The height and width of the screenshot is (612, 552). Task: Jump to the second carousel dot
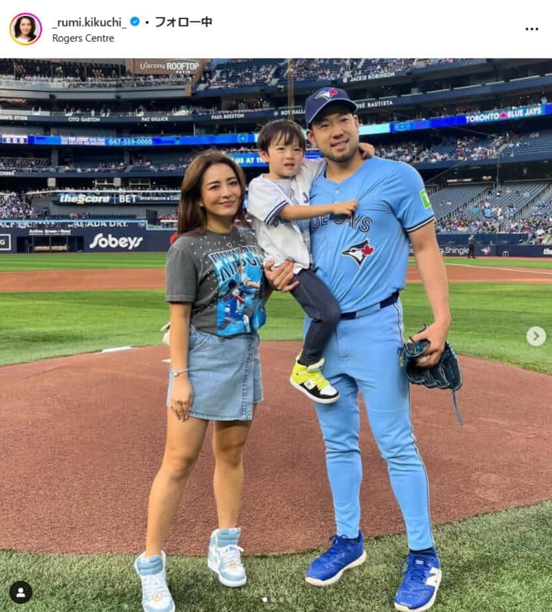tap(273, 600)
